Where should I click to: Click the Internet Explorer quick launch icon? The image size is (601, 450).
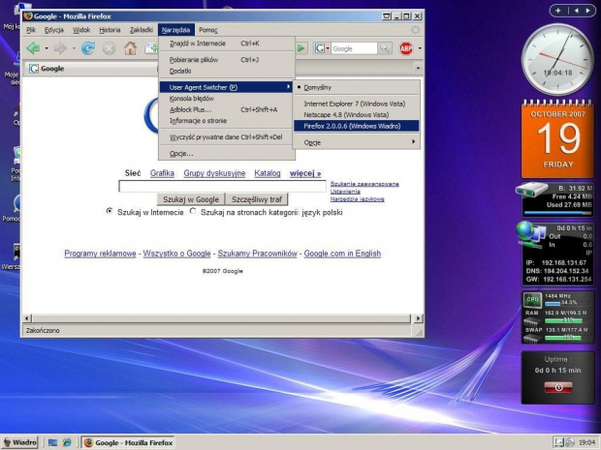(x=67, y=442)
